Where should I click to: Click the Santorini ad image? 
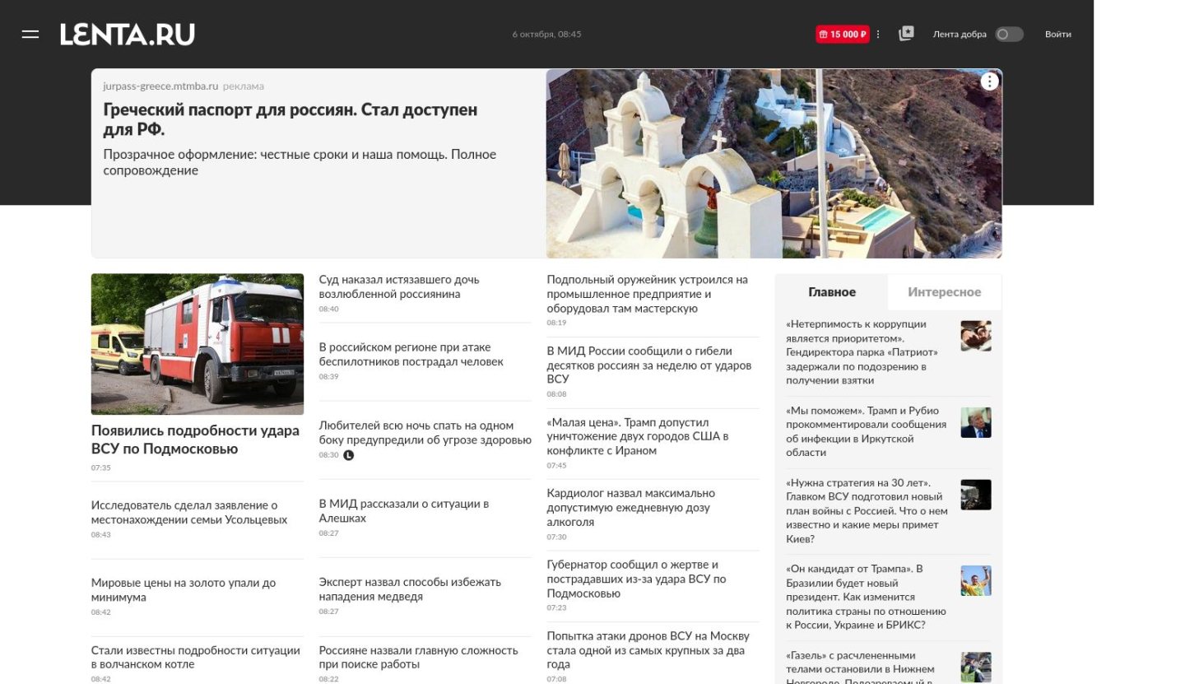point(774,163)
